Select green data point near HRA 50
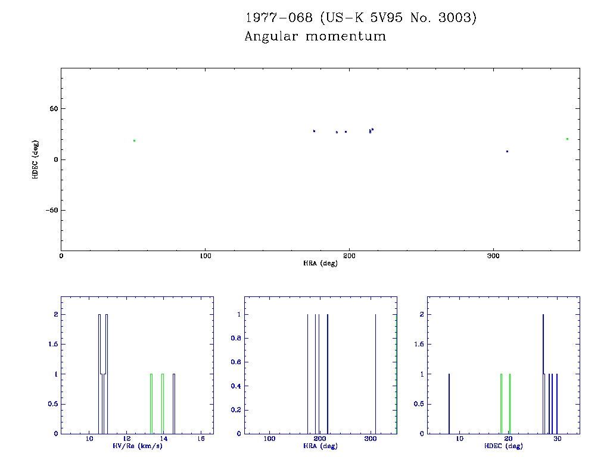The height and width of the screenshot is (457, 610). (x=134, y=140)
